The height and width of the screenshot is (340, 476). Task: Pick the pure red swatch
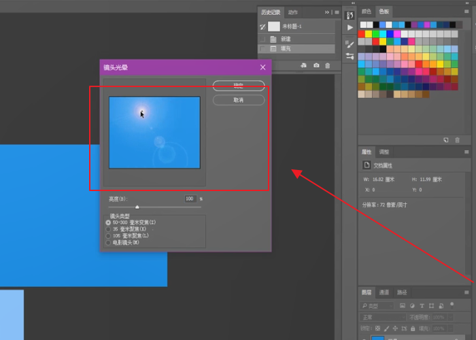coord(361,34)
